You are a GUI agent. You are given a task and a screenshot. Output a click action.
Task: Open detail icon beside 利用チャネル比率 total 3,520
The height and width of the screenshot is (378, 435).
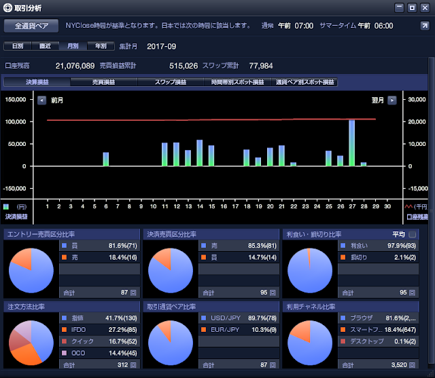tap(412, 365)
